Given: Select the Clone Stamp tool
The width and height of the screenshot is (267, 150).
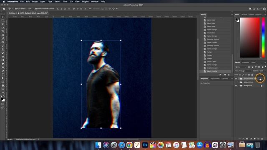Looking at the screenshot, I should click(x=3, y=49).
